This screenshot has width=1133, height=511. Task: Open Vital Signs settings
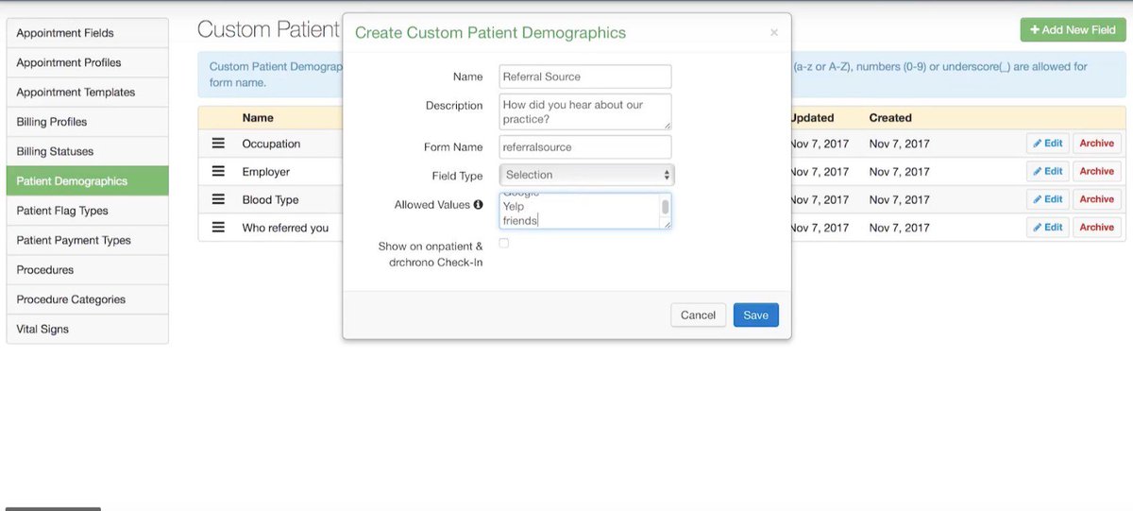tap(88, 329)
